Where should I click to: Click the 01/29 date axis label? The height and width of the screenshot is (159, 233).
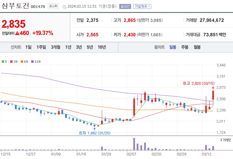[106, 154]
